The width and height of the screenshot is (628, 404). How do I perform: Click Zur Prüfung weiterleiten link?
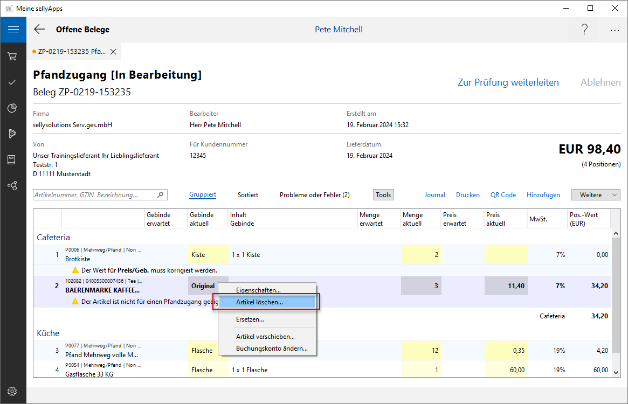tap(508, 82)
